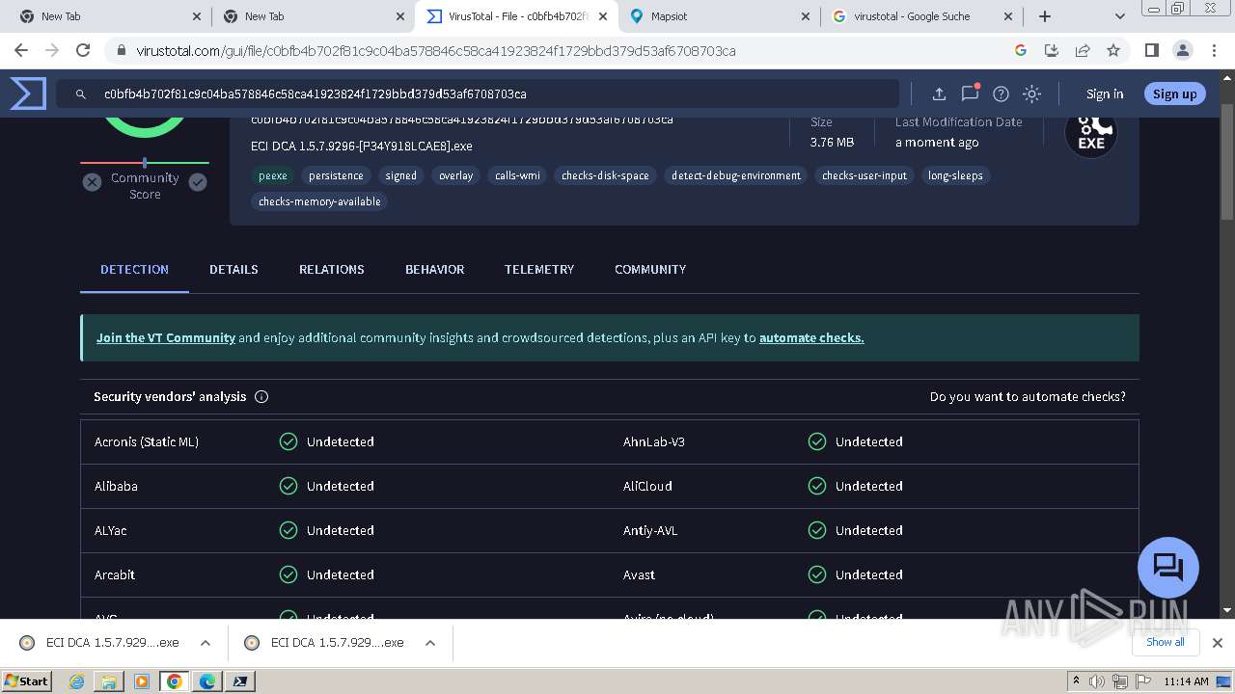This screenshot has height=694, width=1235.
Task: Open a new browser tab with plus
Action: coord(1045,16)
